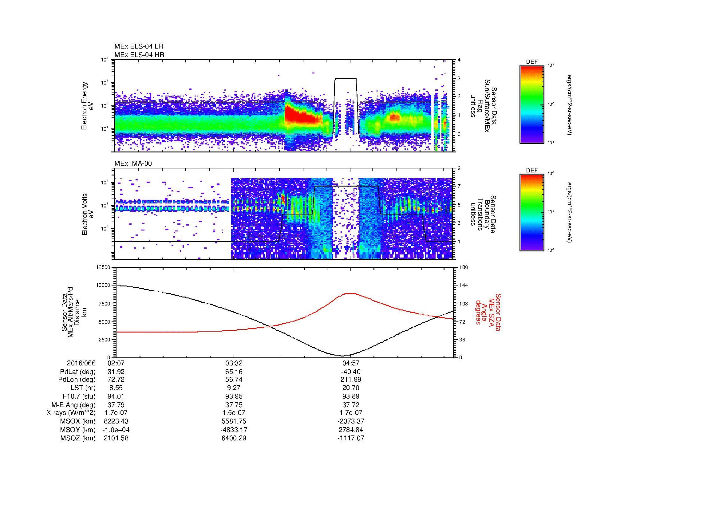Click the PdLat value 31.92

116,372
